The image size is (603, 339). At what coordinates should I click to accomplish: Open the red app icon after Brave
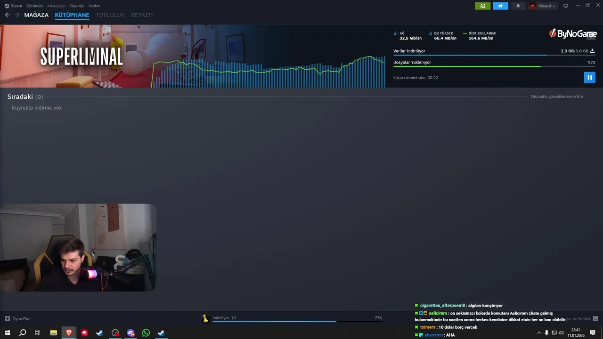coord(84,333)
